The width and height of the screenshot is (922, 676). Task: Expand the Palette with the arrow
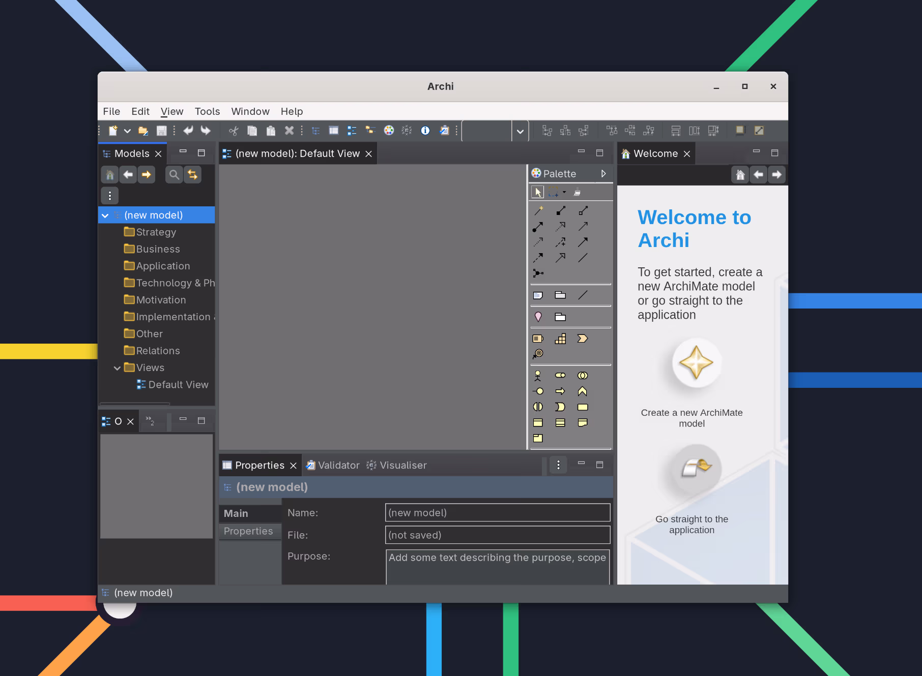603,173
